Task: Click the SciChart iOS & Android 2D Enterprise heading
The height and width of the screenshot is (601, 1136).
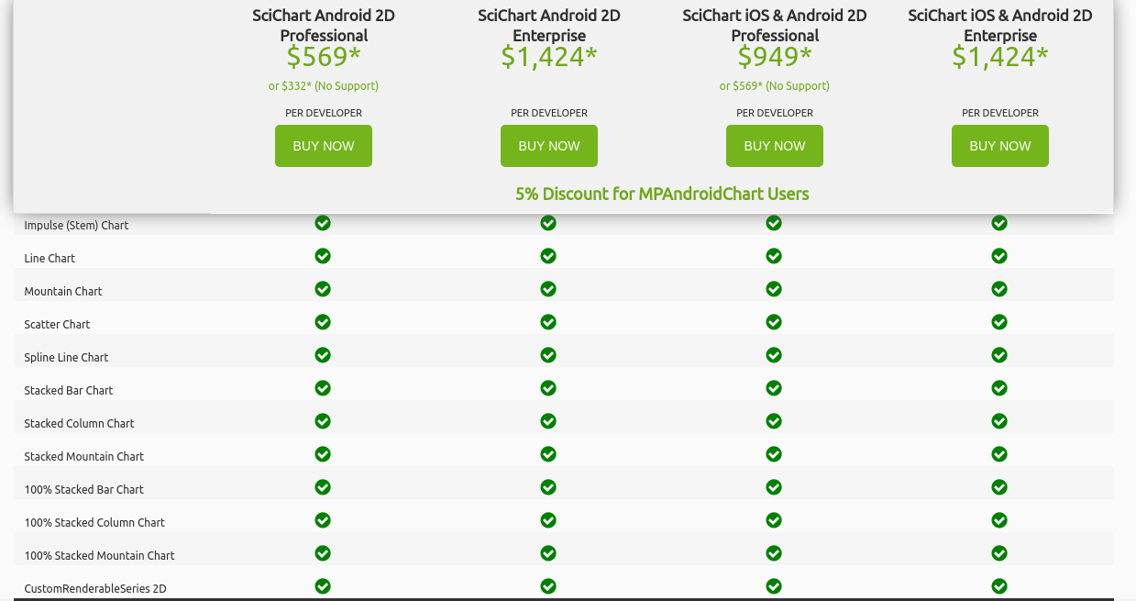Action: tap(1000, 25)
